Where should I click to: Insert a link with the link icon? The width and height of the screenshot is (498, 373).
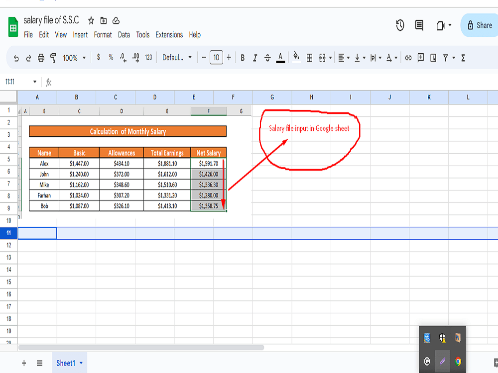point(409,58)
